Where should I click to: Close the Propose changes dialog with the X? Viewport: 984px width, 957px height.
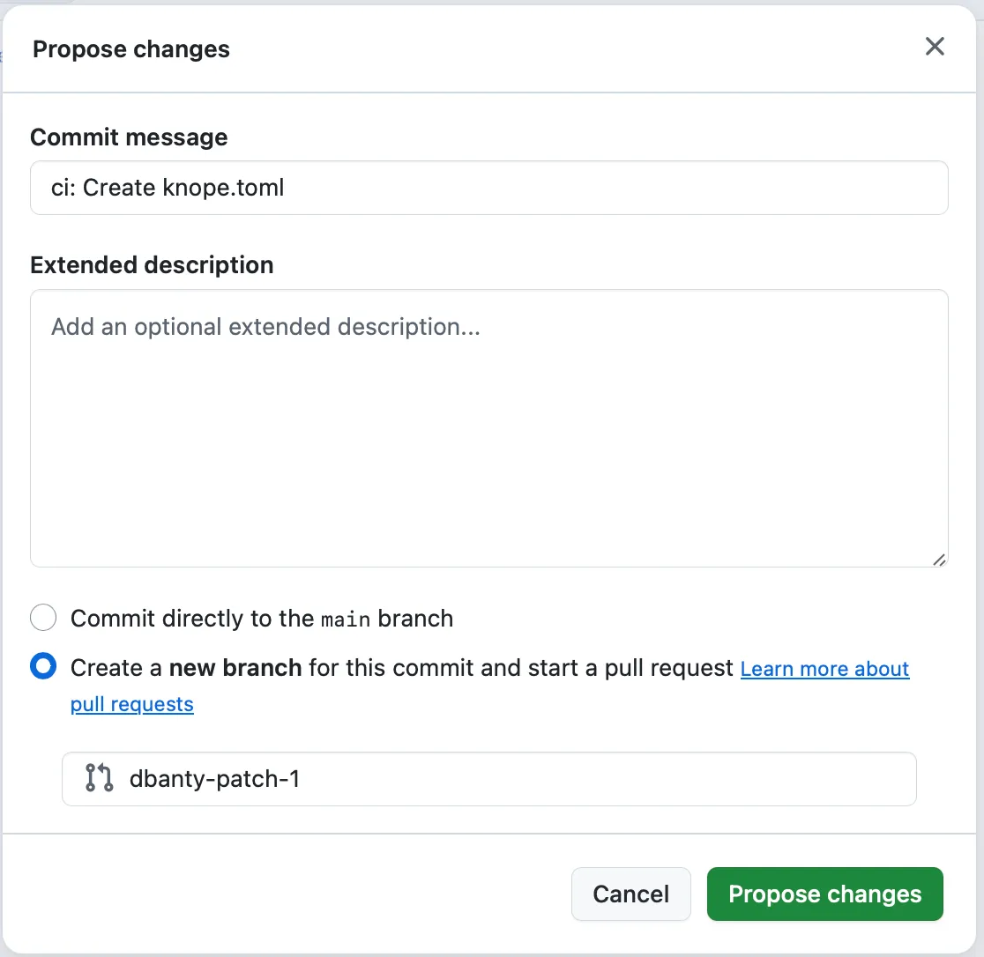click(935, 47)
